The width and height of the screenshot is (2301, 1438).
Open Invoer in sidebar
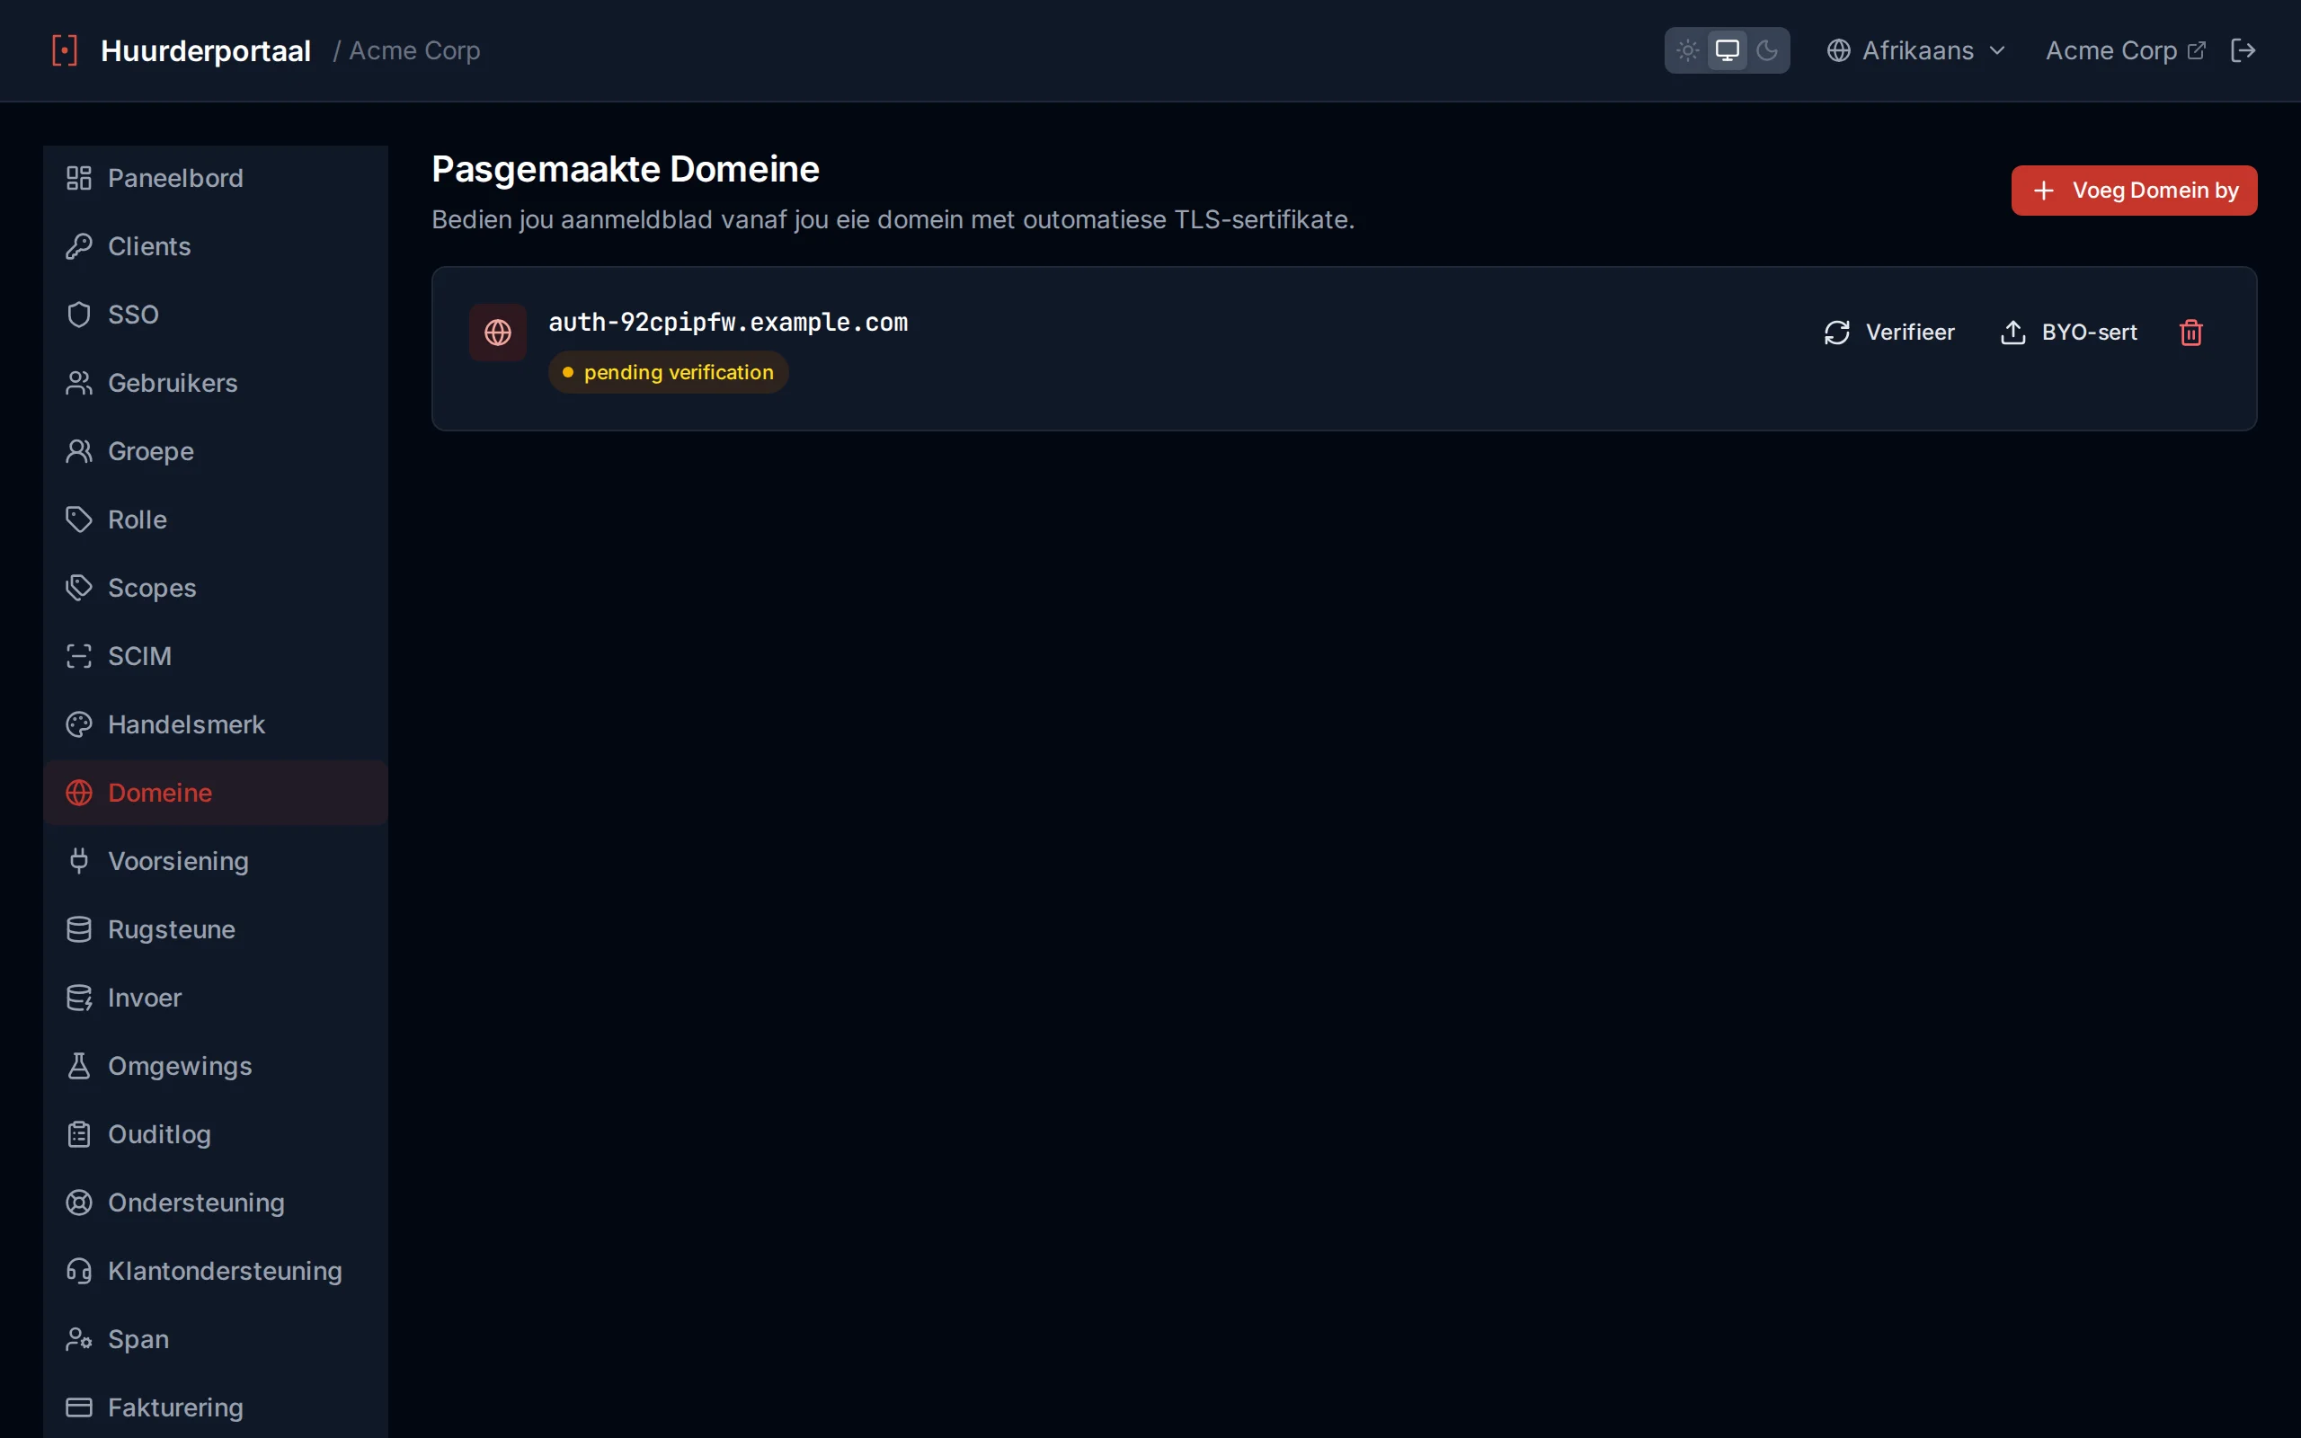click(215, 998)
